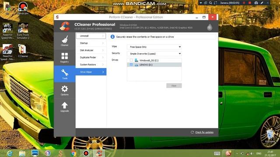This screenshot has height=157, width=280.
Task: Open CCleaner desktop shortcut
Action: [23, 51]
